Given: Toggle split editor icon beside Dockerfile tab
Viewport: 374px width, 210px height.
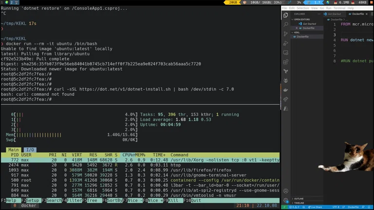Looking at the screenshot, I should pos(372,14).
